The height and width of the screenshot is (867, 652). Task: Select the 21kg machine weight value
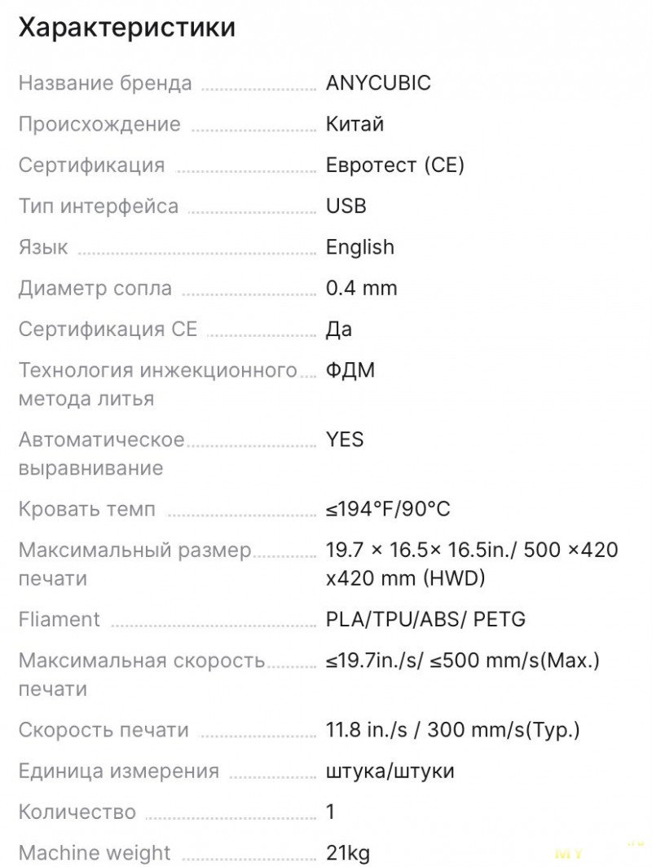347,853
